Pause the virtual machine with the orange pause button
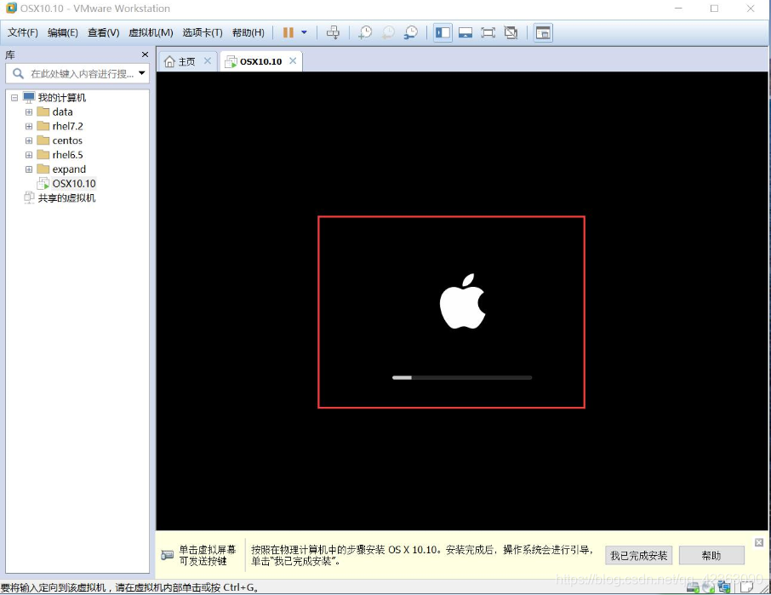771x595 pixels. (x=288, y=32)
